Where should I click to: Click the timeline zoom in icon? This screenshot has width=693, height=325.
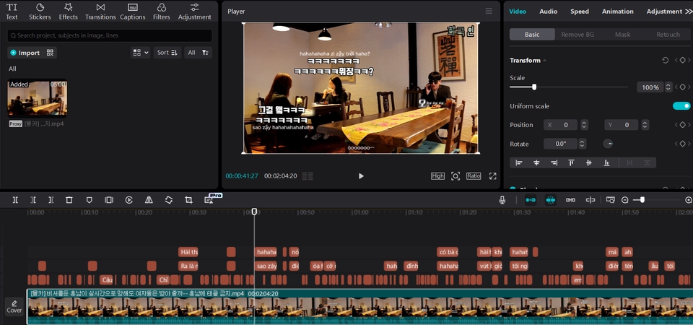click(x=689, y=200)
